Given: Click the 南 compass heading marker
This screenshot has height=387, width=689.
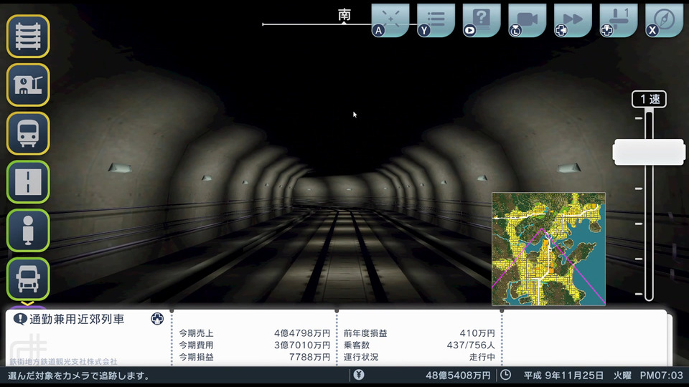Looking at the screenshot, I should click(344, 15).
